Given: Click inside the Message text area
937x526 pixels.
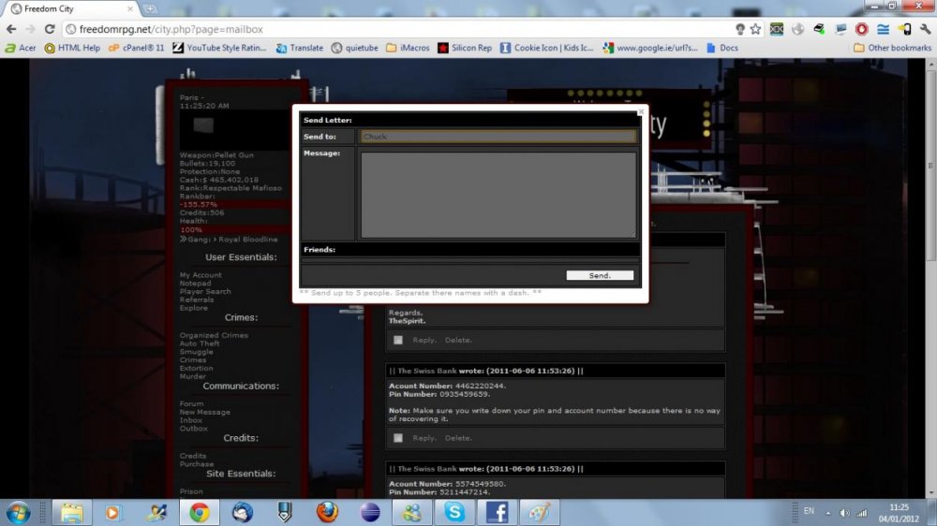Looking at the screenshot, I should coord(498,195).
